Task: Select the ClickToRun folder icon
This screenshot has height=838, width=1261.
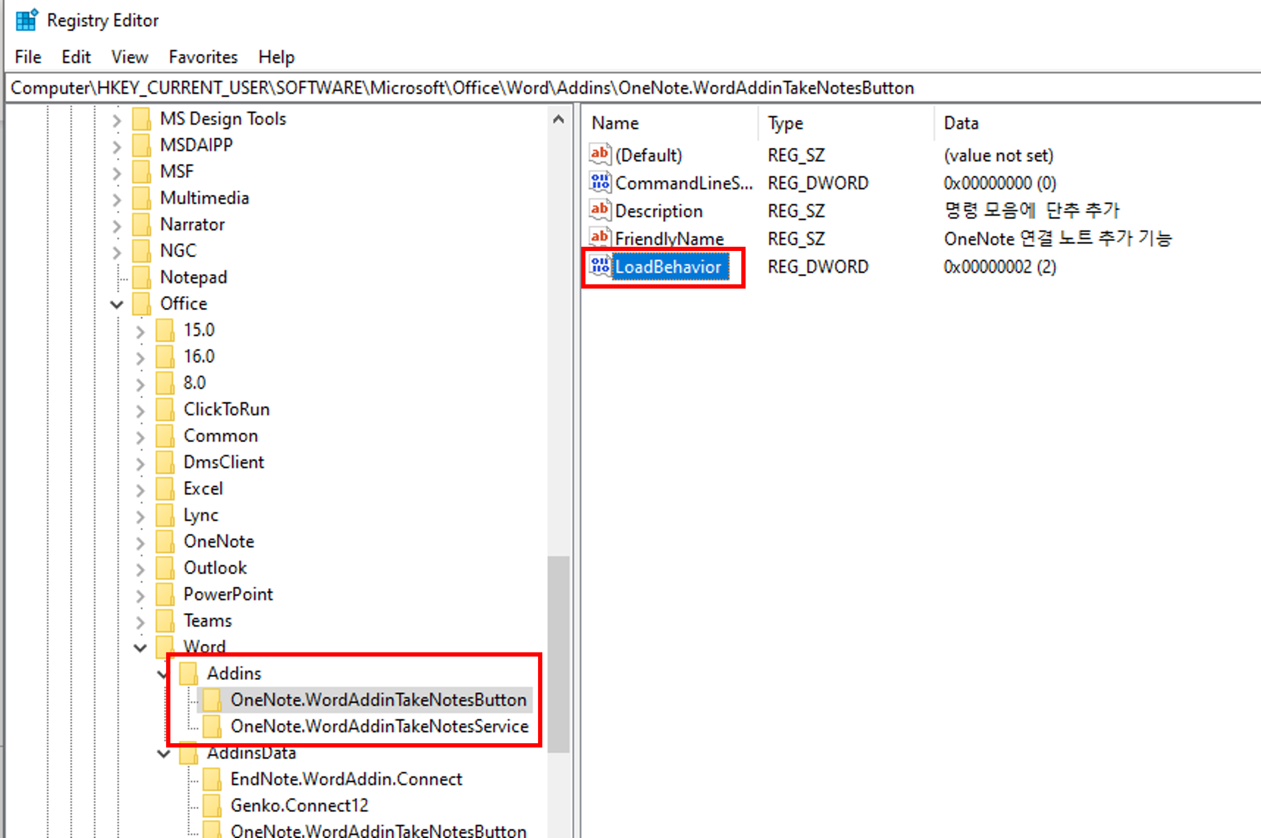Action: click(165, 409)
